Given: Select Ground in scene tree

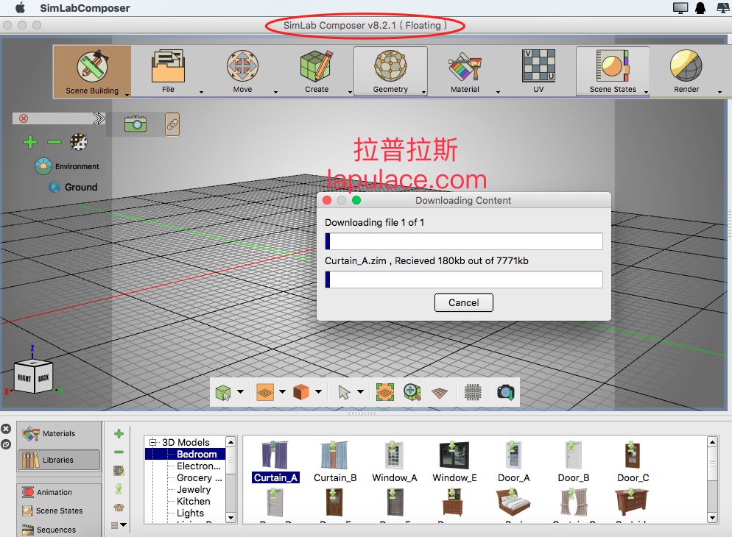Looking at the screenshot, I should pyautogui.click(x=74, y=187).
